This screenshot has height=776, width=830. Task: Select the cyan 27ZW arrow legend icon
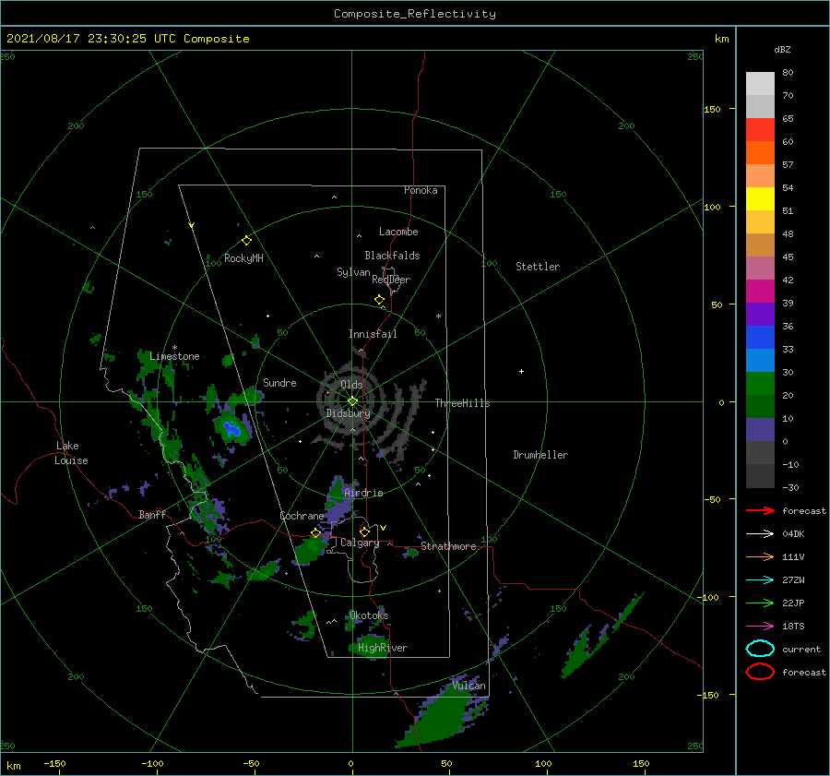pyautogui.click(x=760, y=580)
